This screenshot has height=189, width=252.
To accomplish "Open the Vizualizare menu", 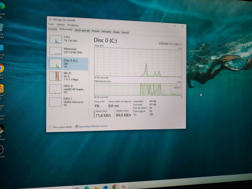I will (x=73, y=25).
